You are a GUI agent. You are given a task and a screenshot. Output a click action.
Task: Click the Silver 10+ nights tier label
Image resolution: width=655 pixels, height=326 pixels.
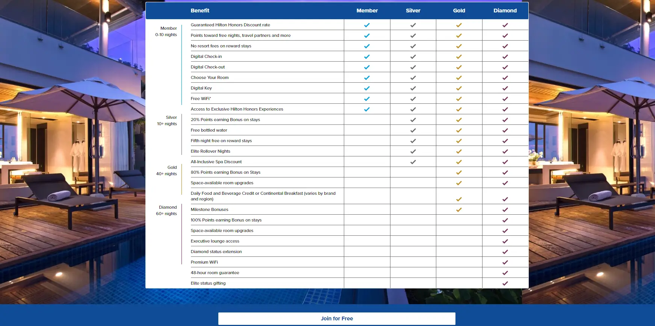pos(167,120)
